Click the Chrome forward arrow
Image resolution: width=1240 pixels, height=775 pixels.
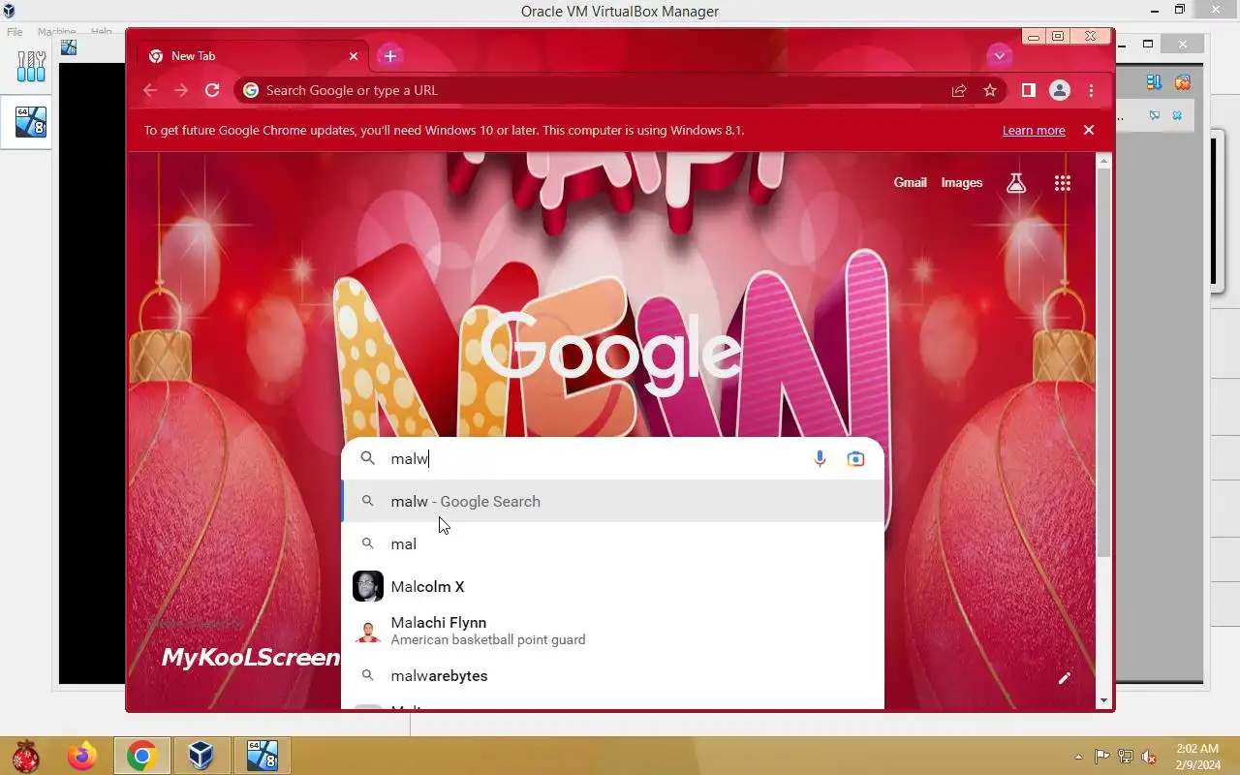(x=181, y=90)
